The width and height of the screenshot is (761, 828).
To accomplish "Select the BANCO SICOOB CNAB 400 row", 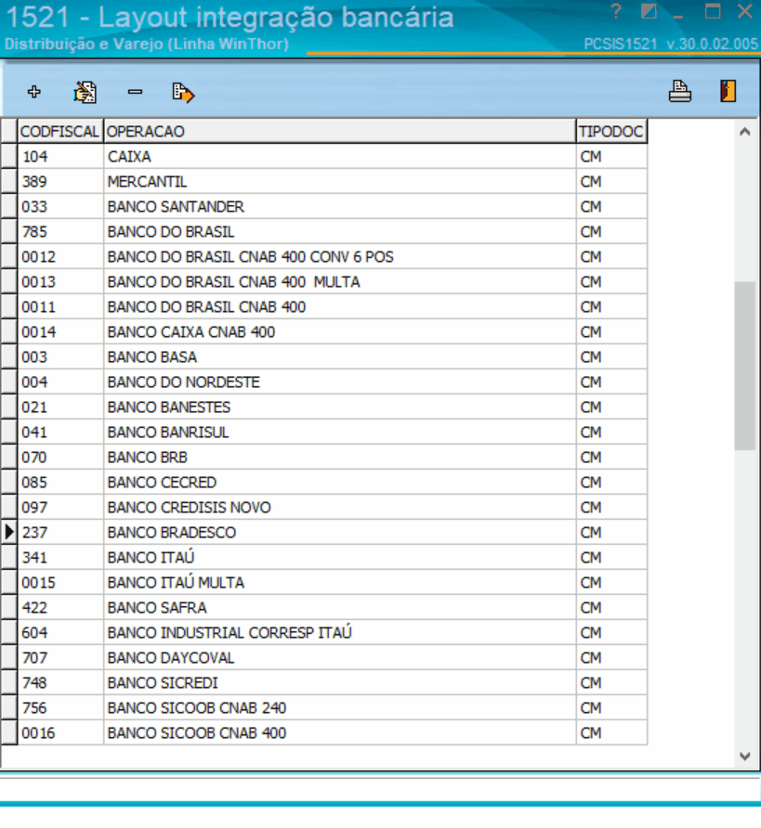I will tap(323, 733).
